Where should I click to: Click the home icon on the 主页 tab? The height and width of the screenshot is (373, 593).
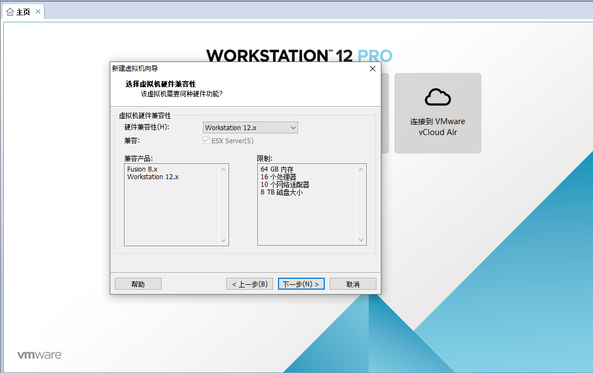(10, 12)
